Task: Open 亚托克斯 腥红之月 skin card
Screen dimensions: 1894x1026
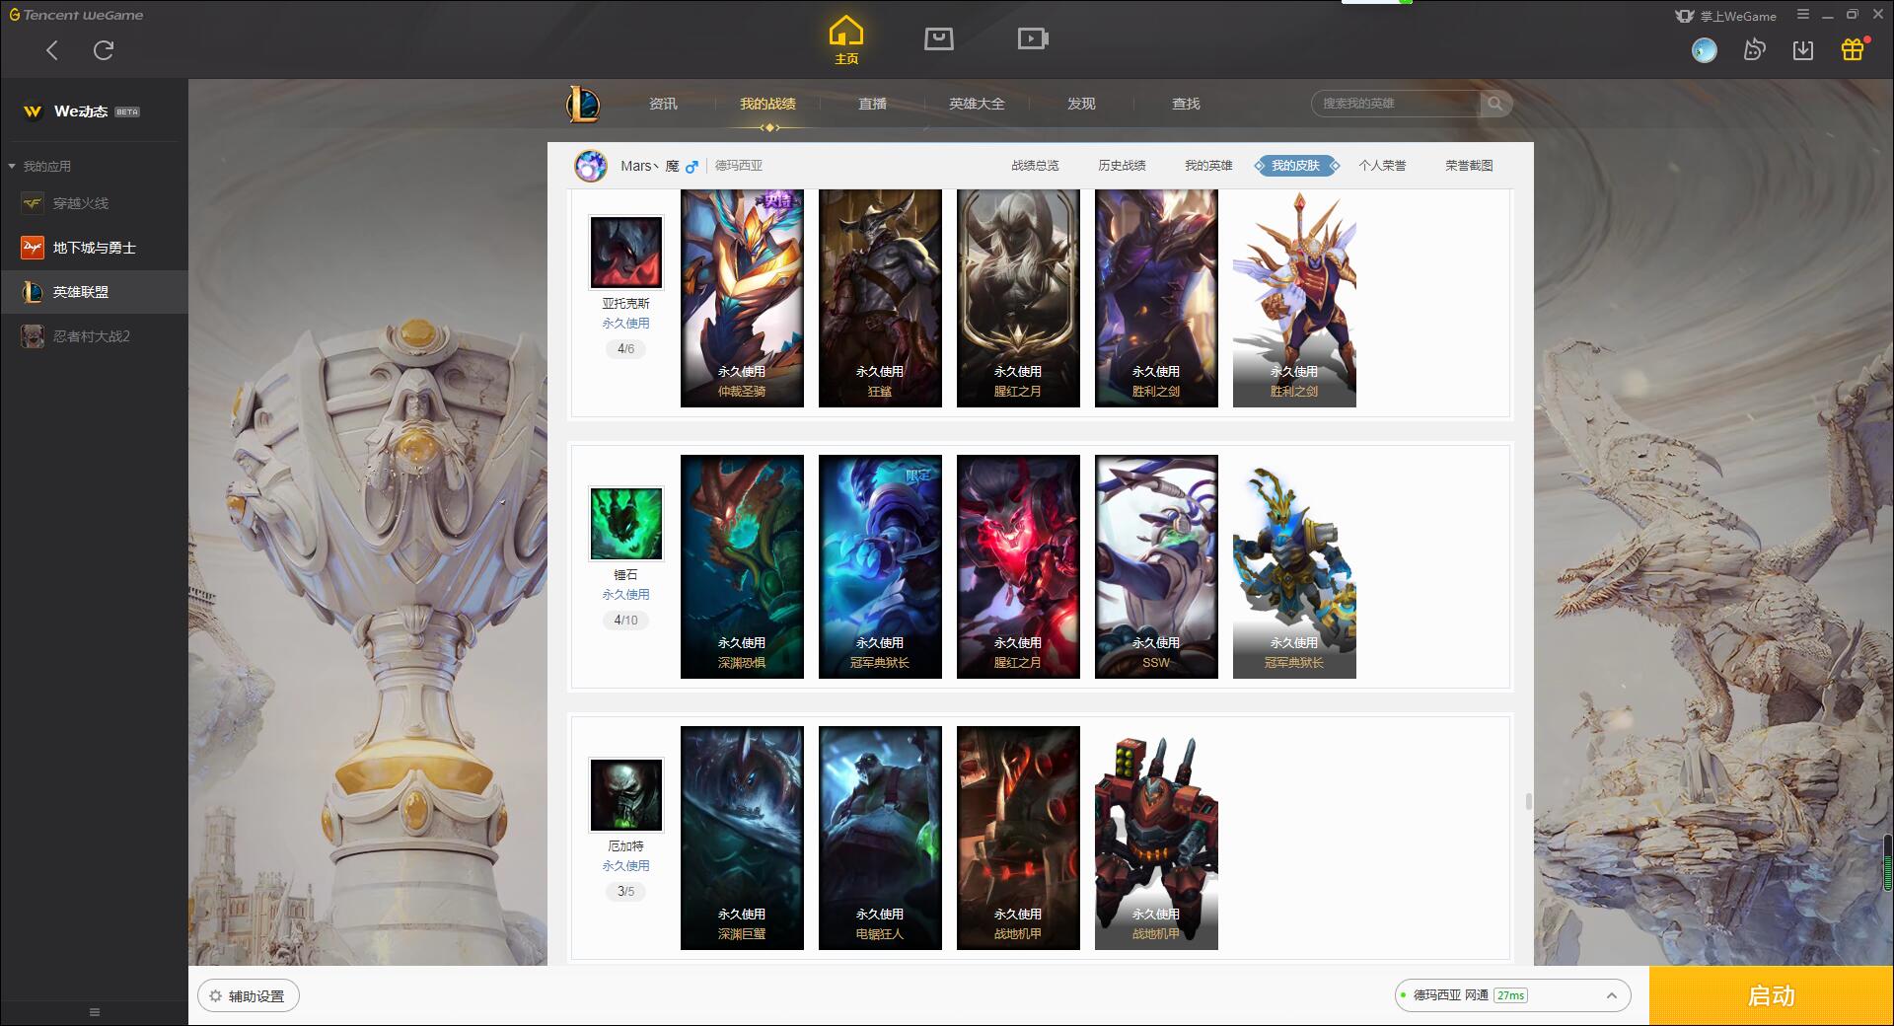Action: click(x=1018, y=299)
